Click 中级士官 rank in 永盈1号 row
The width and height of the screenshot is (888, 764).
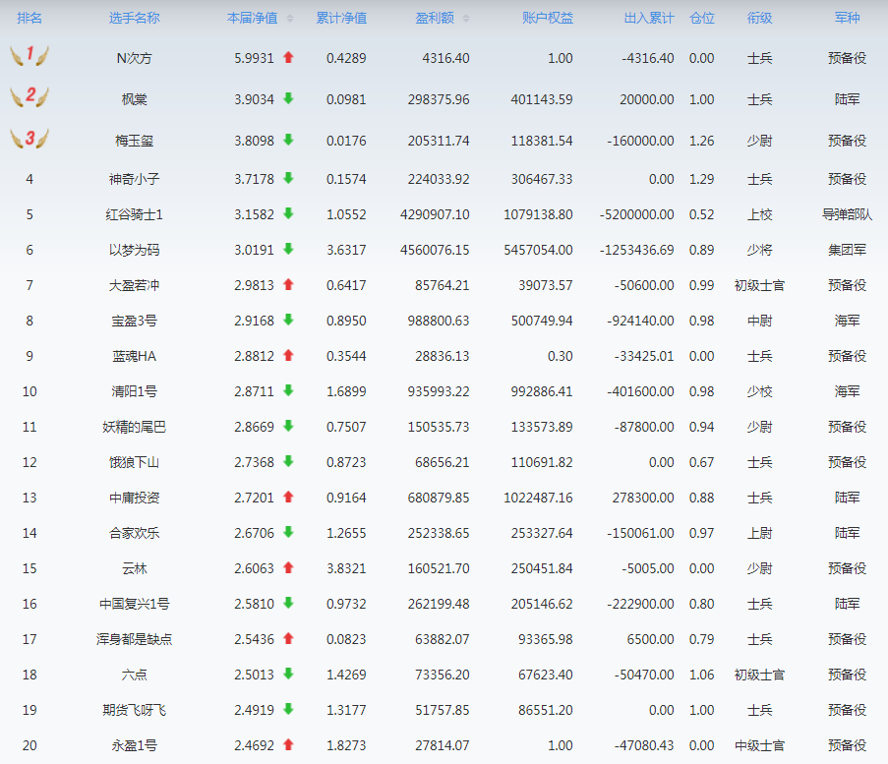click(759, 745)
